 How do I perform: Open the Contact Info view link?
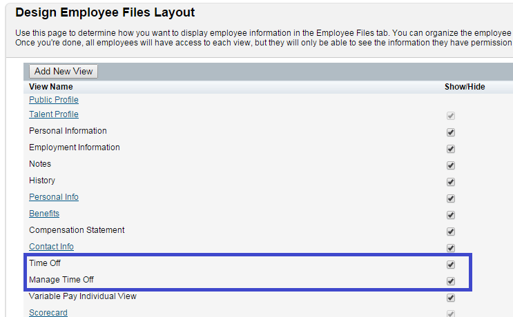tap(51, 247)
